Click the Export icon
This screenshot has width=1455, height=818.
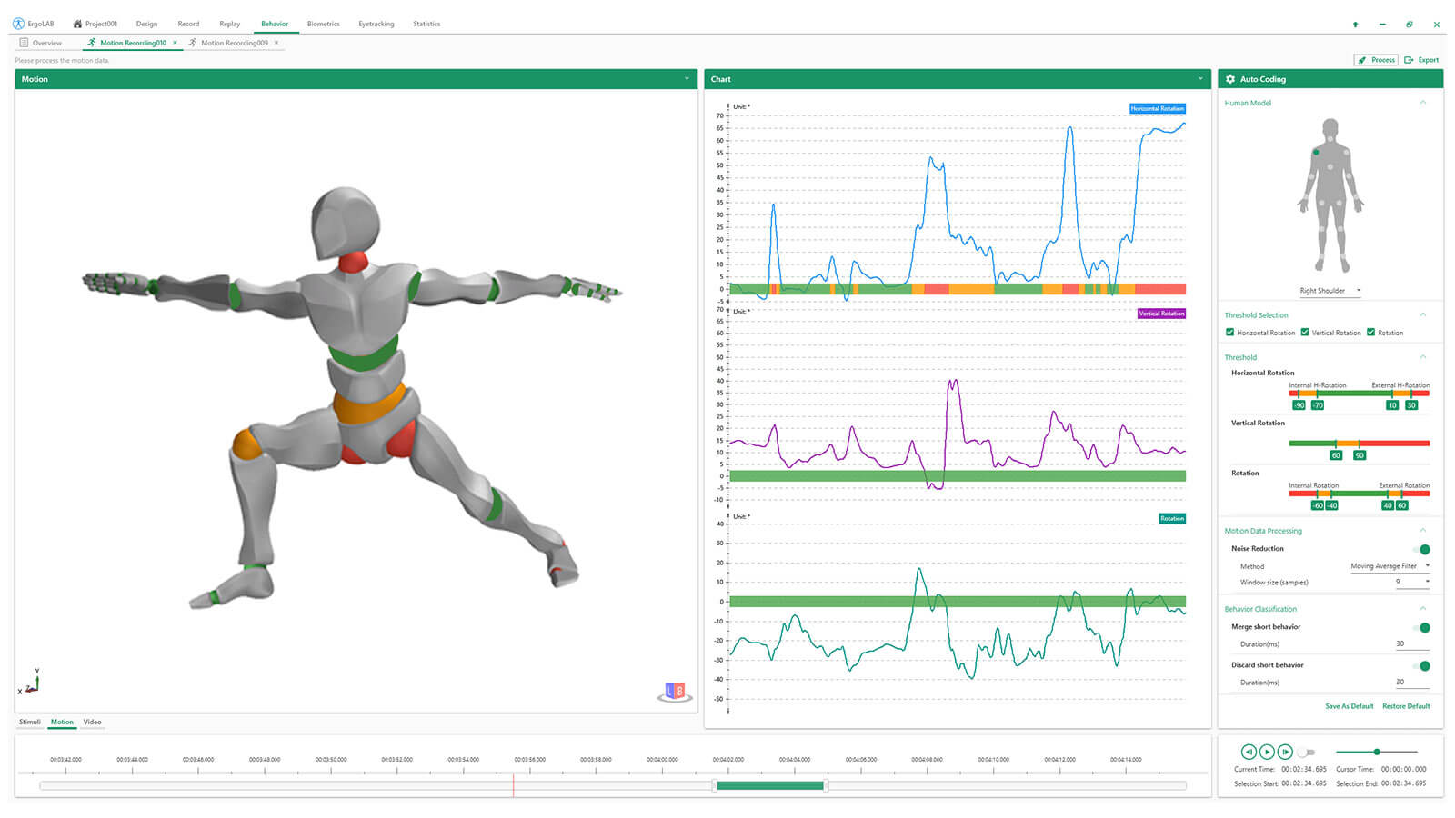pyautogui.click(x=1409, y=60)
